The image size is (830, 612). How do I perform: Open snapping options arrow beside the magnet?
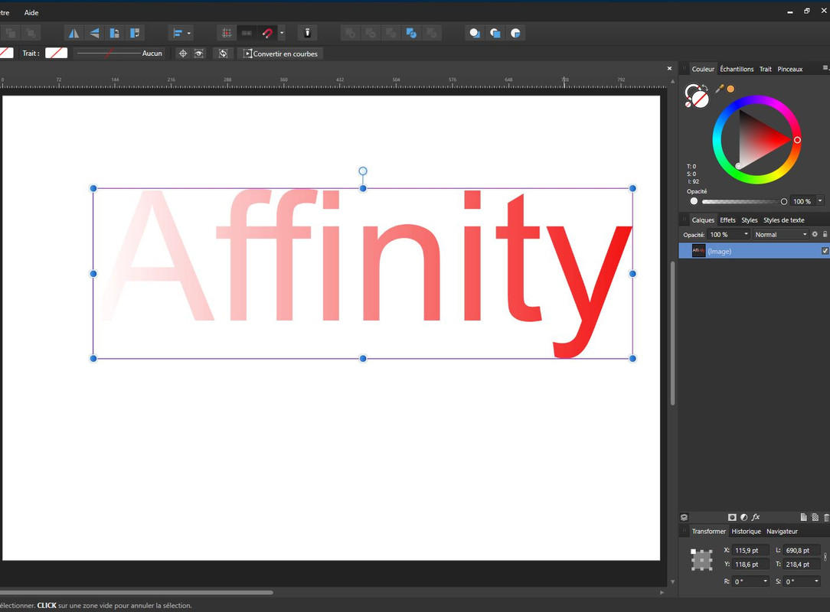point(282,34)
